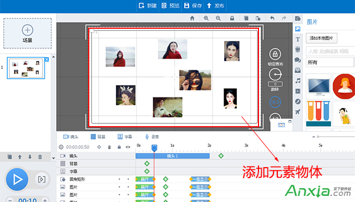
Task: Select the 镜头 1 bar in the timeline
Action: pyautogui.click(x=173, y=156)
